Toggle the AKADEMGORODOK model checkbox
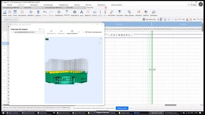The image size is (205, 115). coord(13,32)
